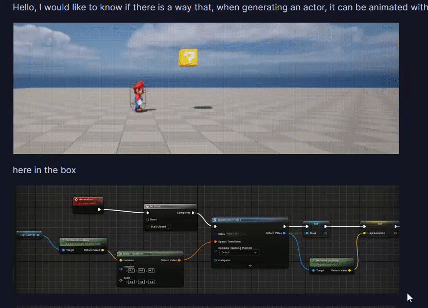Click the text "here in the box"
Screen dimensions: 428x308
coord(44,170)
